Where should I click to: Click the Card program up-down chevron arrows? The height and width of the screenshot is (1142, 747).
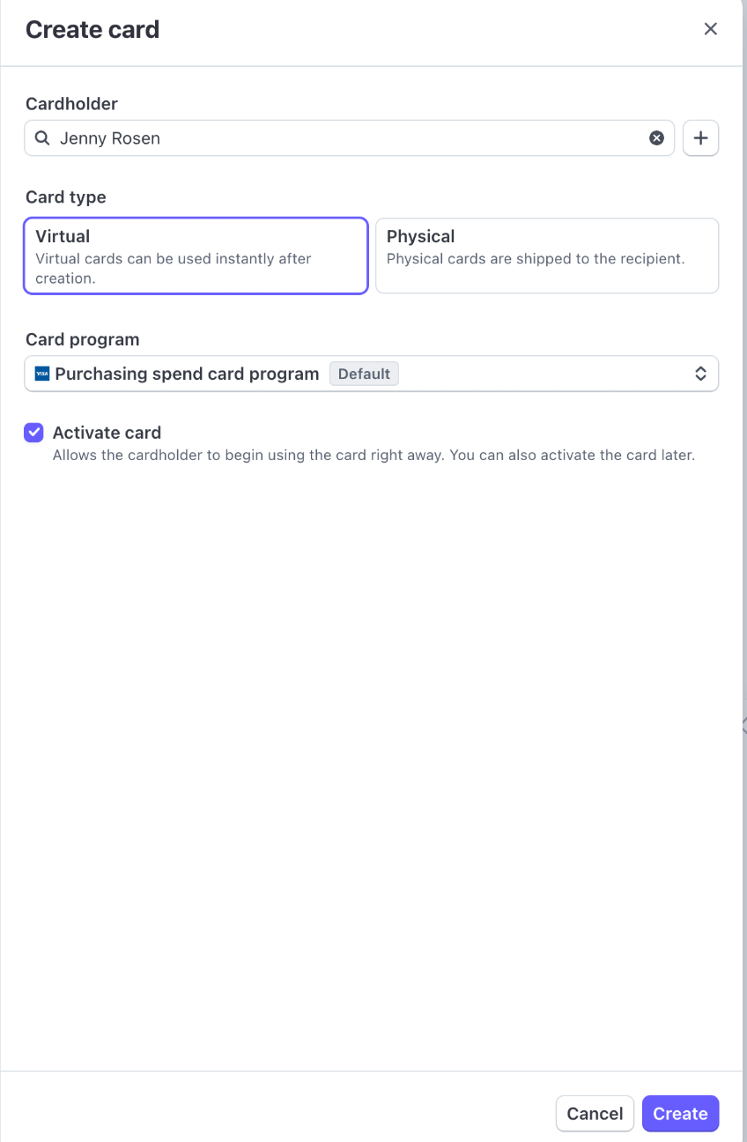(700, 374)
